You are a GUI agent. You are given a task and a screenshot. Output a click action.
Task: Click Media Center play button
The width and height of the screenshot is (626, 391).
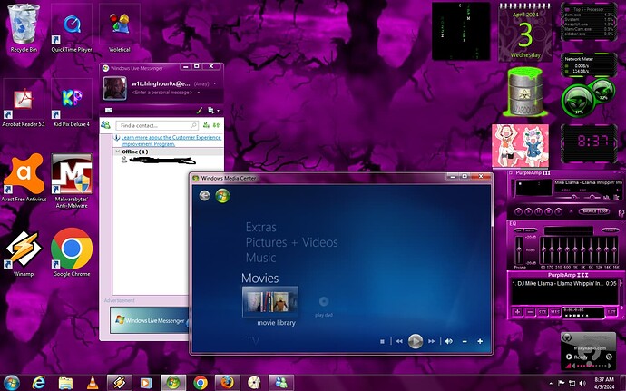416,341
